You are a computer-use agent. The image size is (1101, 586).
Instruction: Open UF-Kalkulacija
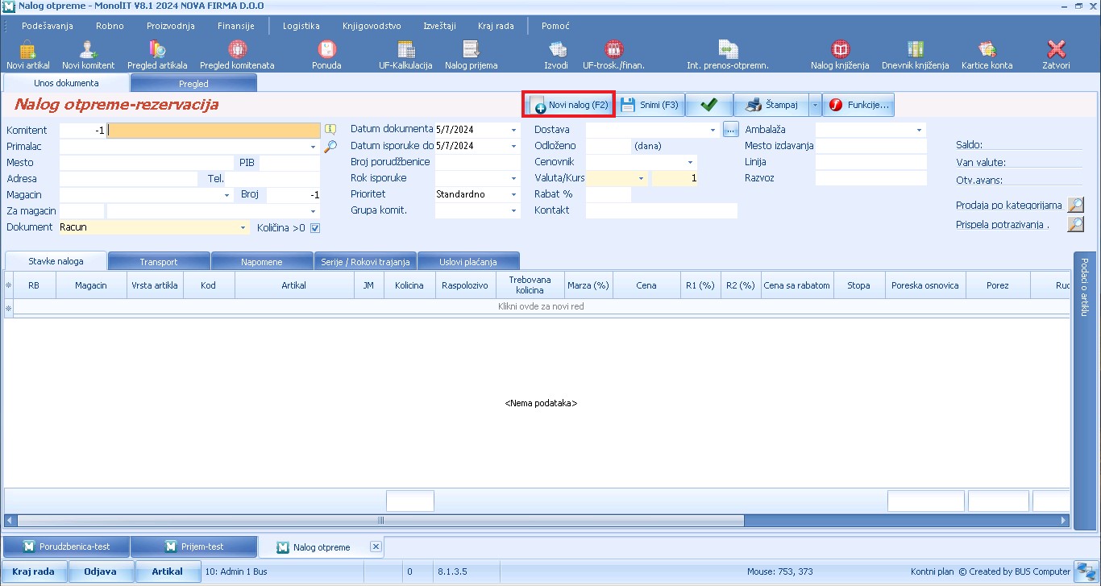coord(406,56)
